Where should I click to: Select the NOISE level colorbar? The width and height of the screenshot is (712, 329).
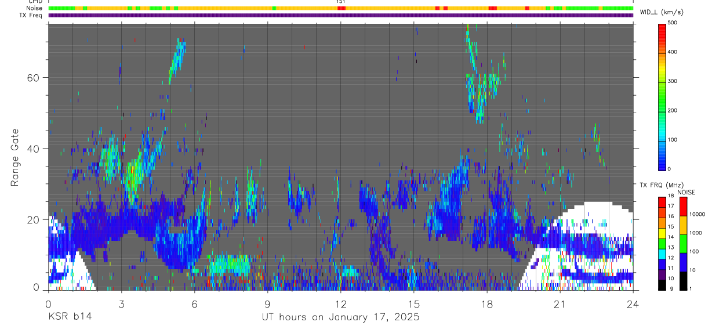(683, 243)
